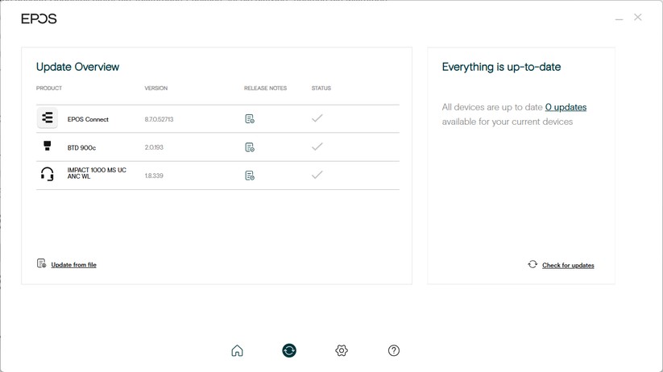Click the Everything is up-to-date heading
Screen dimensions: 663x372
(x=501, y=67)
